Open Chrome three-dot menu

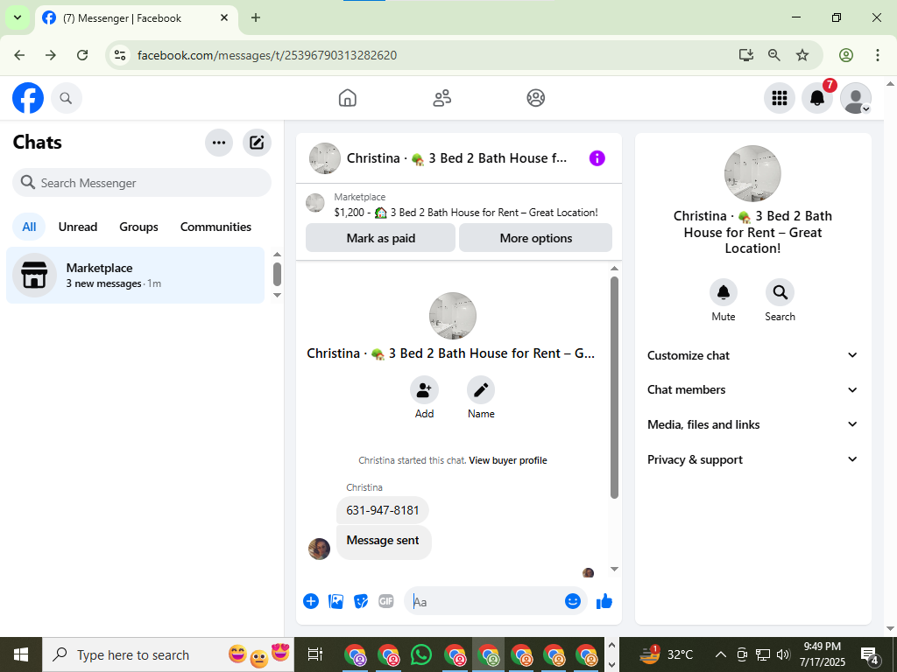[877, 55]
